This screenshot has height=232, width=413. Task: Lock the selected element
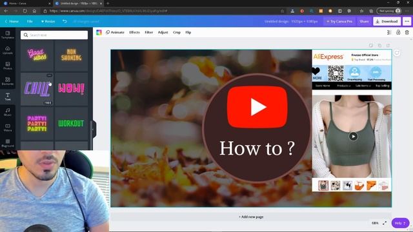[x=398, y=32]
